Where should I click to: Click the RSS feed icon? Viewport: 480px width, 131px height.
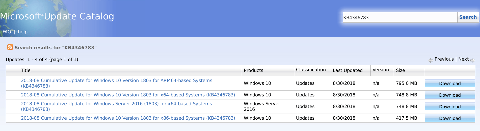coord(10,47)
